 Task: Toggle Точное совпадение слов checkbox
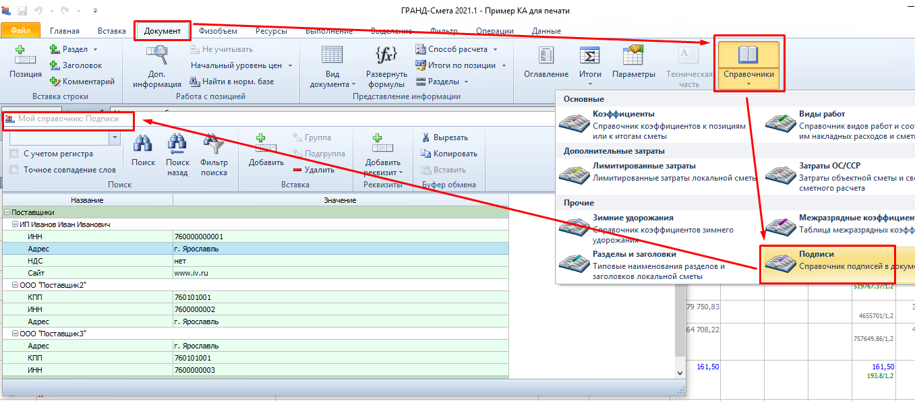pyautogui.click(x=14, y=170)
